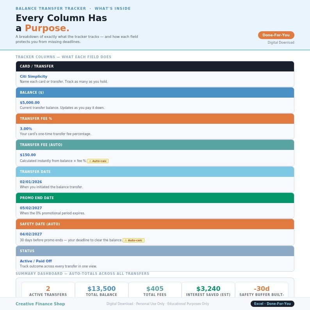310x310 pixels.
Task: Click the STATUS column header
Action: (x=155, y=251)
